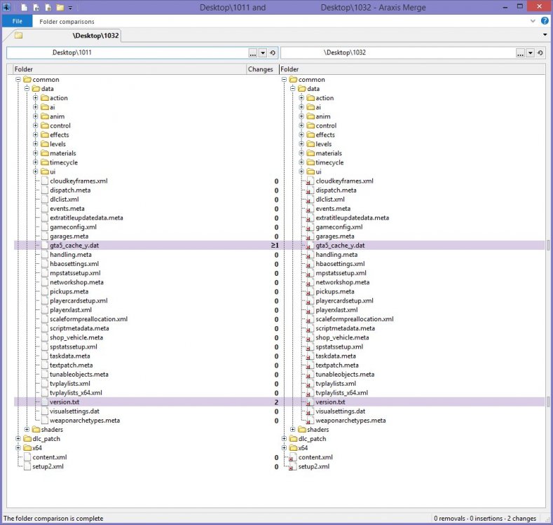The image size is (553, 525).
Task: Click the right version.txt file icon
Action: 310,402
